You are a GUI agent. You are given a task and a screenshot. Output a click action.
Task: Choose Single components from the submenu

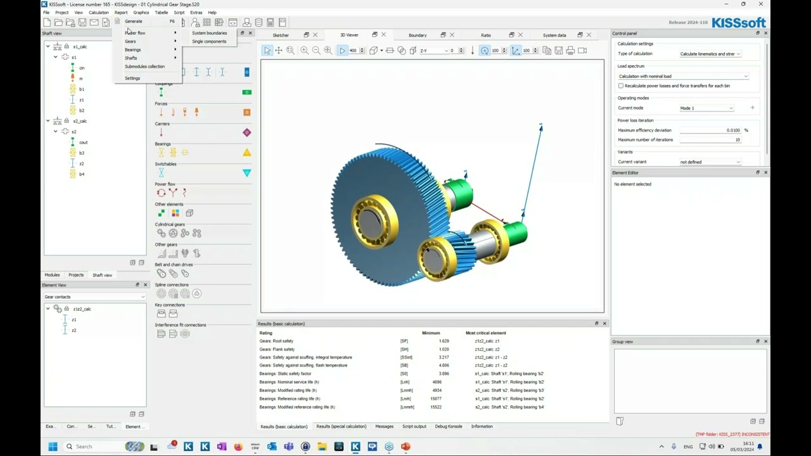[209, 41]
